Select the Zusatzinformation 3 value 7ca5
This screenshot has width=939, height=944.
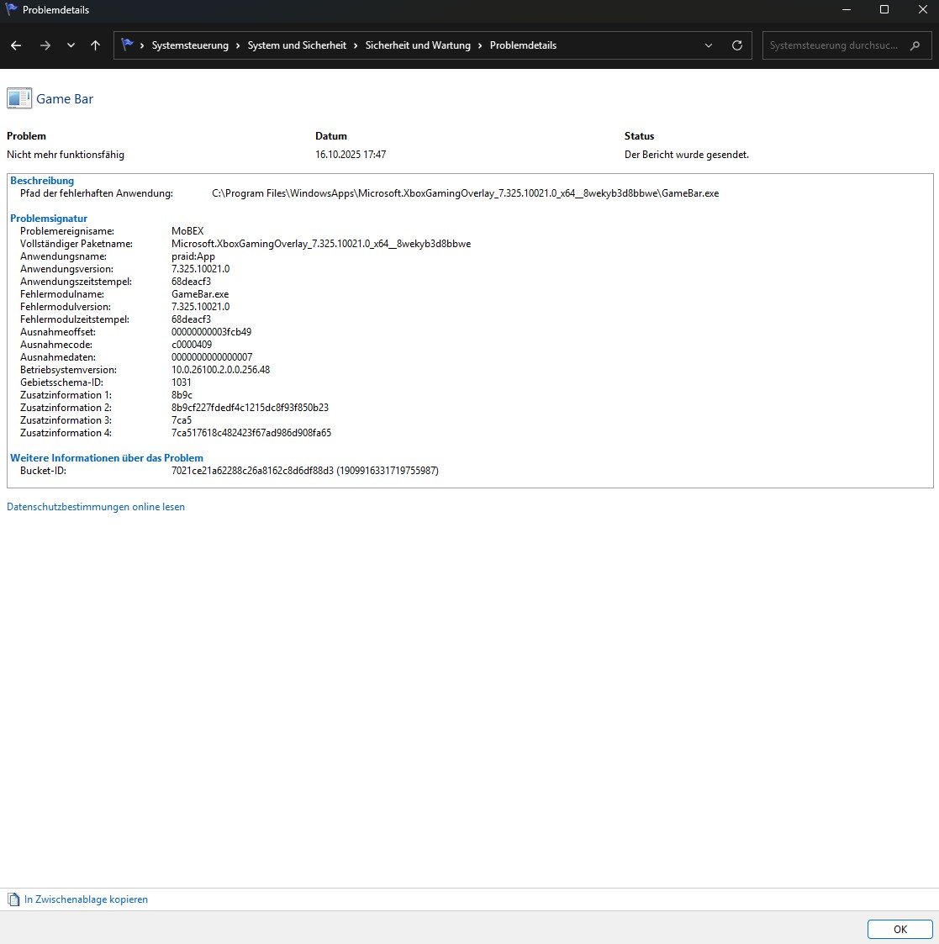point(182,421)
